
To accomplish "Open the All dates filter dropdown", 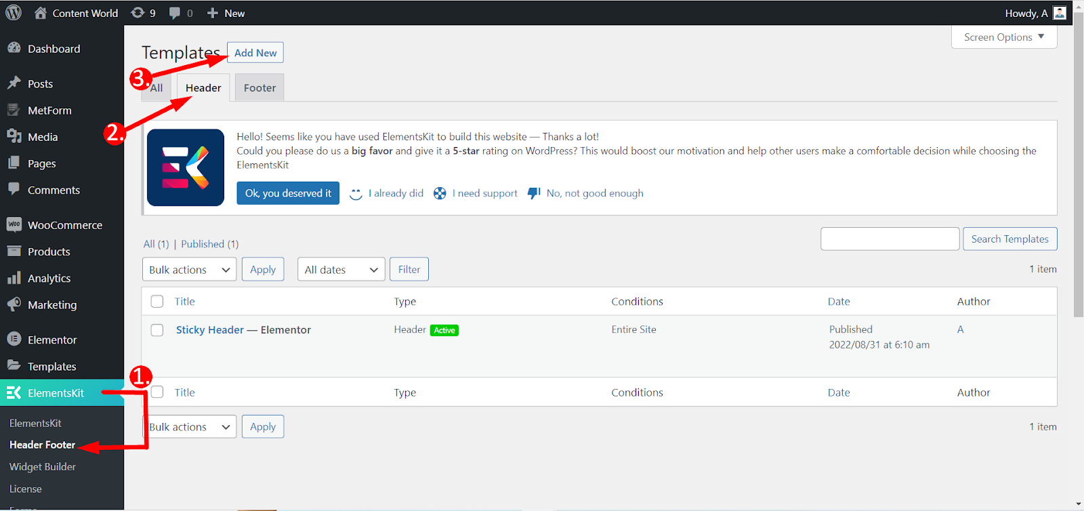I will 341,269.
